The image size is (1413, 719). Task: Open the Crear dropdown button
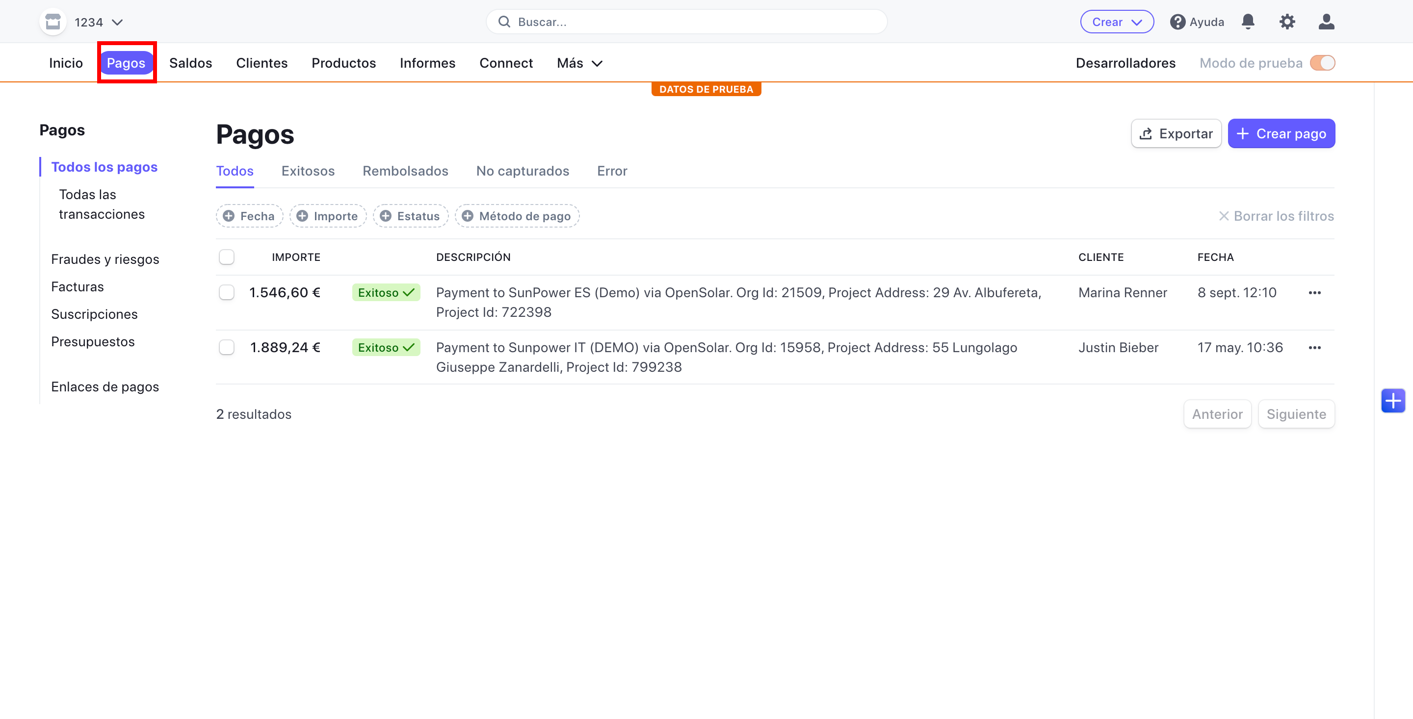(x=1117, y=22)
